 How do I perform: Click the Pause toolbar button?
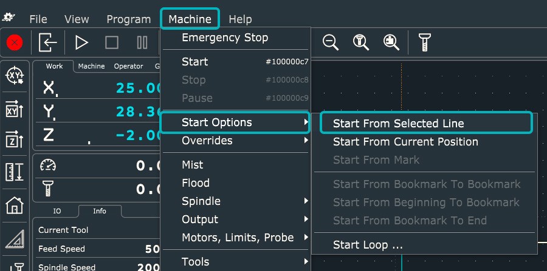(x=142, y=42)
